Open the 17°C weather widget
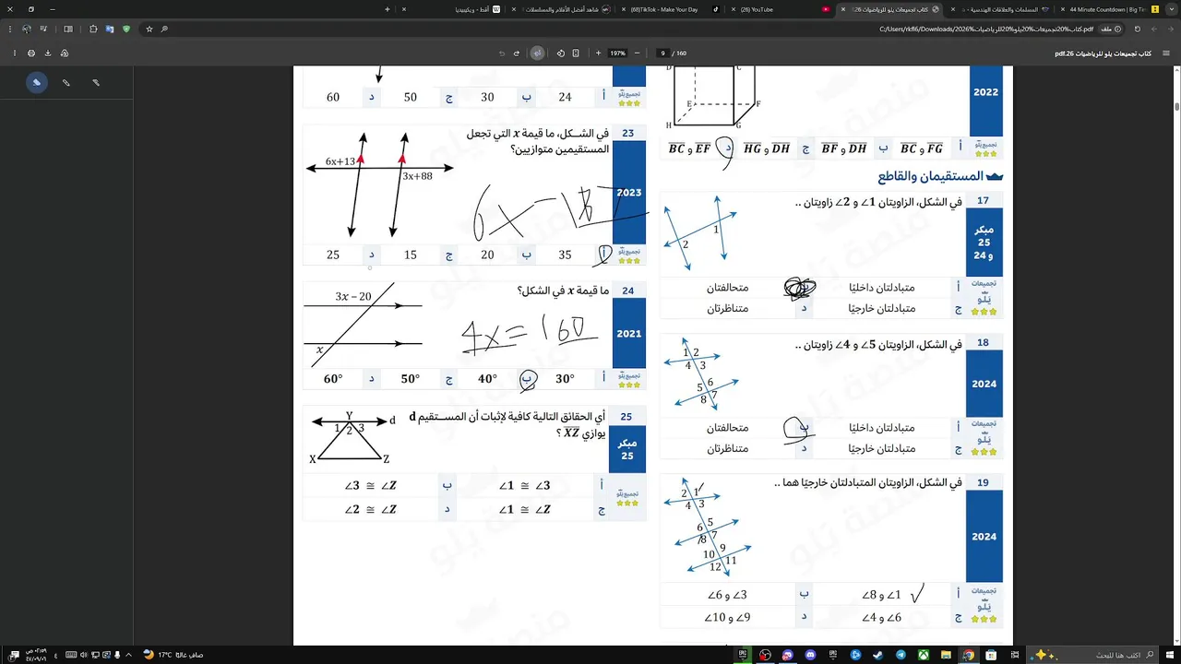The height and width of the screenshot is (664, 1181). (x=173, y=655)
